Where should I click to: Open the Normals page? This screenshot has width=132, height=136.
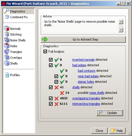tap(15, 29)
